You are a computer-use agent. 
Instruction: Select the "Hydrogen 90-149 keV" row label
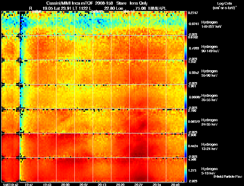coord(210,49)
